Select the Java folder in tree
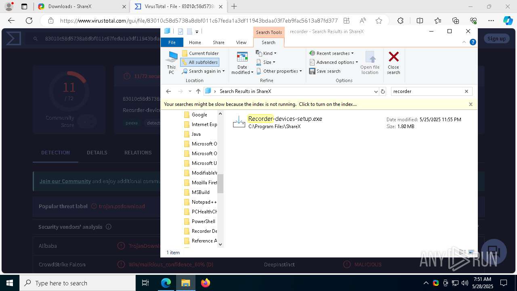This screenshot has width=517, height=291. (x=196, y=134)
